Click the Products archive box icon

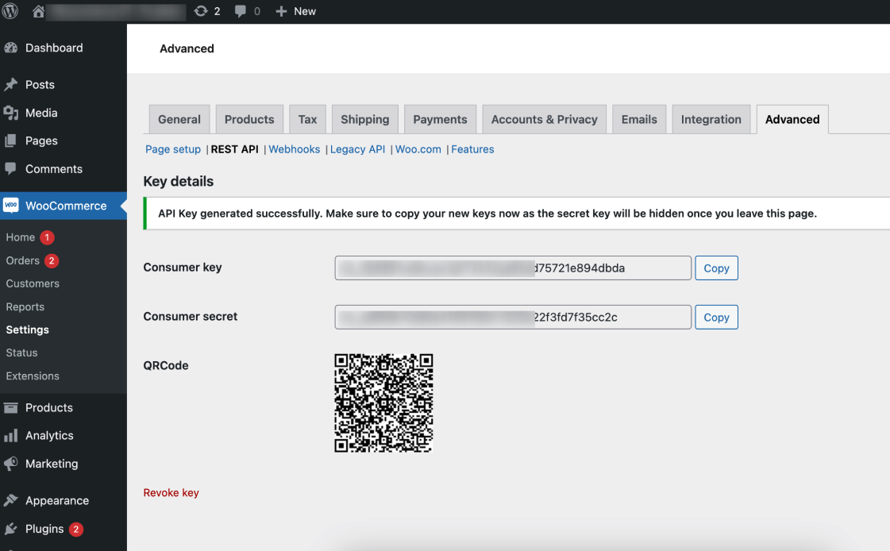pos(11,407)
